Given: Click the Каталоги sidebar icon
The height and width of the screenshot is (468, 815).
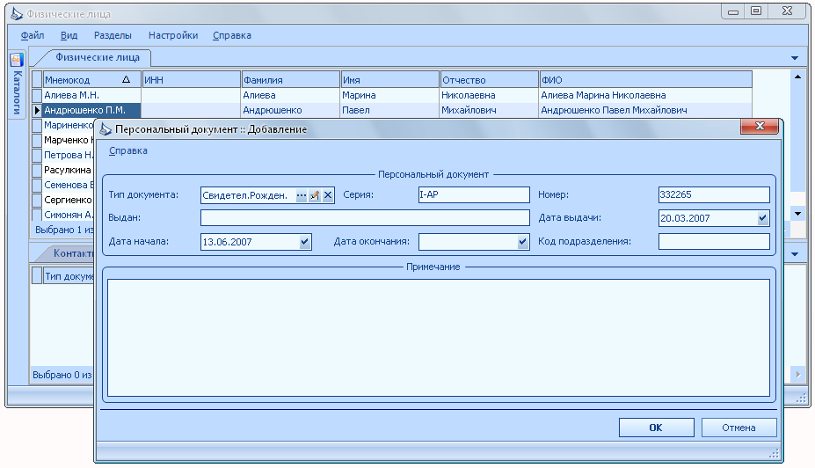Looking at the screenshot, I should [x=17, y=60].
